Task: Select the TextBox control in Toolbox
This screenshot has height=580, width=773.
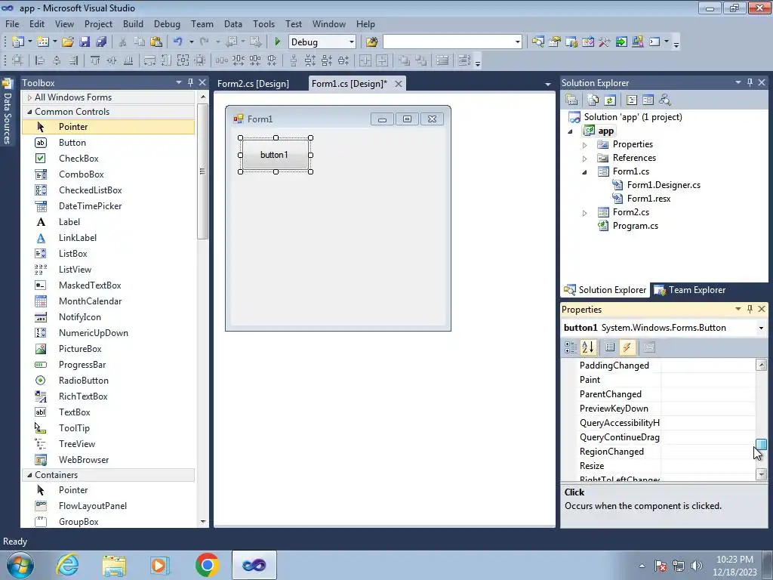Action: [108, 412]
